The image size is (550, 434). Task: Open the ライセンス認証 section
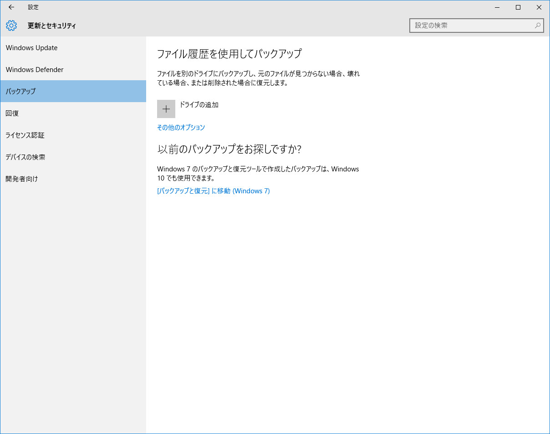point(25,135)
